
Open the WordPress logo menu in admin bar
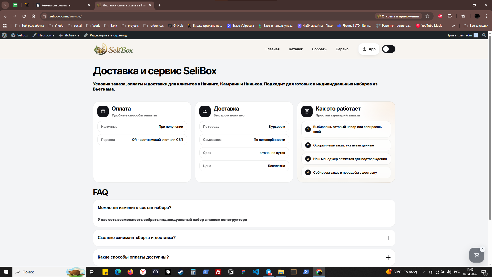pyautogui.click(x=4, y=35)
